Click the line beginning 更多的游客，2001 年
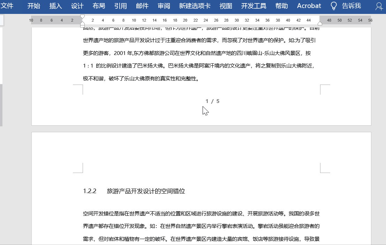The width and height of the screenshot is (386, 245). click(197, 53)
